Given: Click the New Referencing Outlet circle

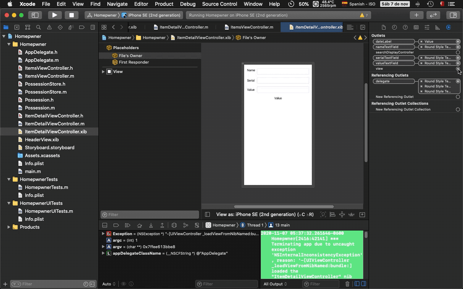Looking at the screenshot, I should click(x=458, y=97).
